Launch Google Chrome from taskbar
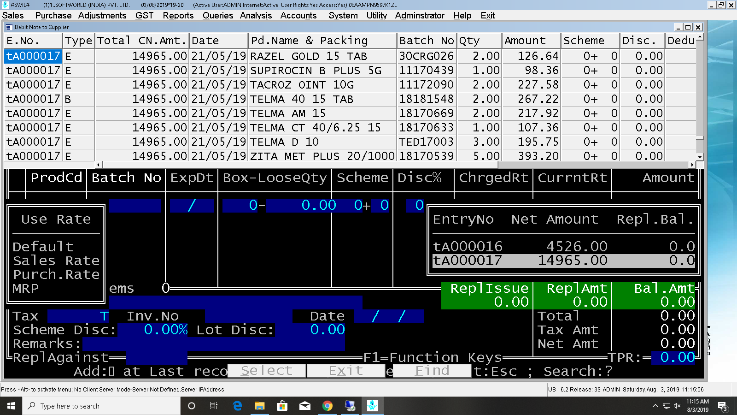 coord(328,406)
